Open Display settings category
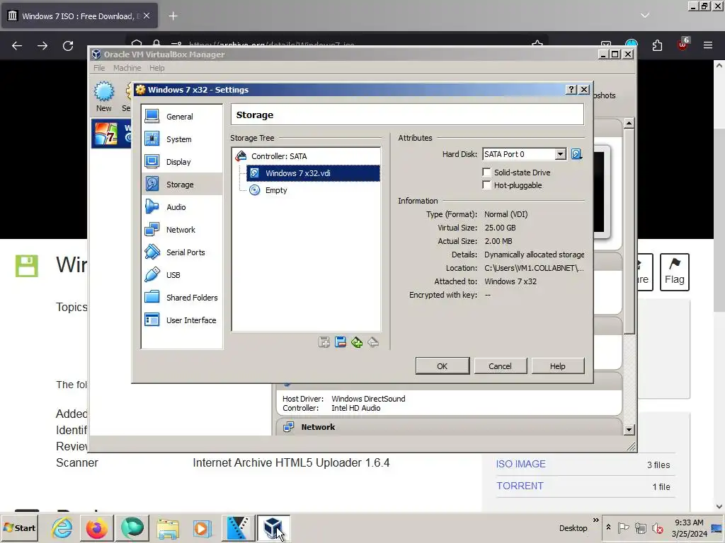This screenshot has width=725, height=543. [x=182, y=162]
